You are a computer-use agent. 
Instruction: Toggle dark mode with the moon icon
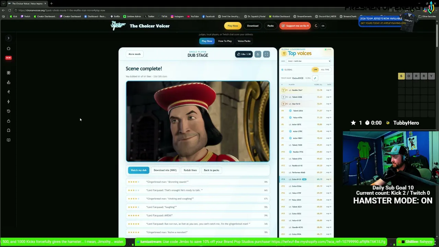(x=316, y=26)
